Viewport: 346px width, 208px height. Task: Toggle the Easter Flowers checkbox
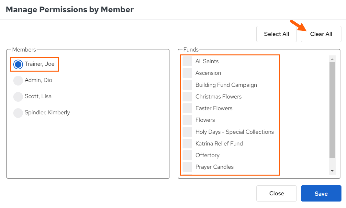click(x=187, y=108)
